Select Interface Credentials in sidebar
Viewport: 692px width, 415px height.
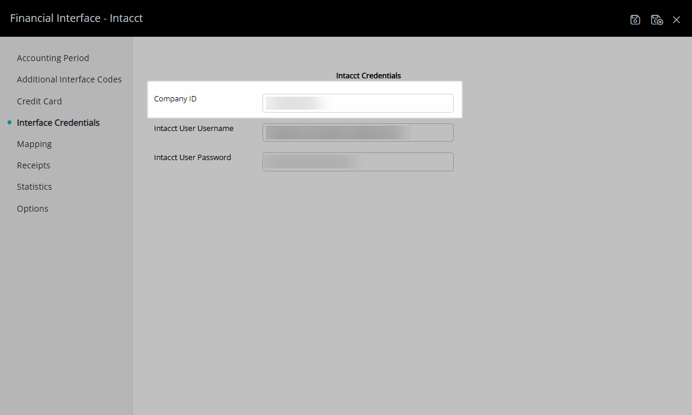point(58,123)
